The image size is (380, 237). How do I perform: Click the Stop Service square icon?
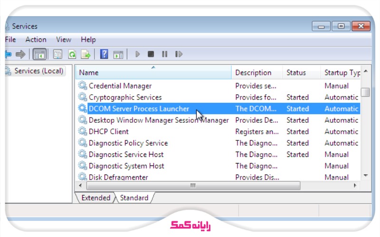[x=151, y=55]
